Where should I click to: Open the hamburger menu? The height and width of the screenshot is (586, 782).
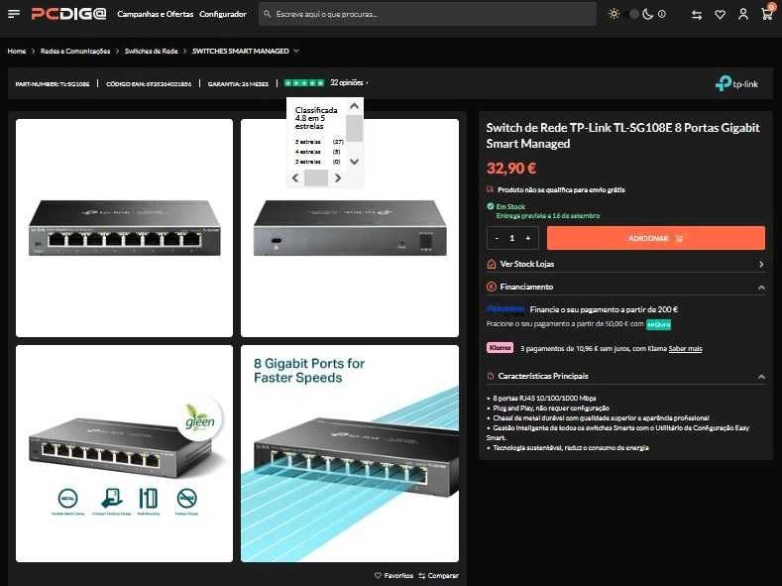[x=14, y=14]
